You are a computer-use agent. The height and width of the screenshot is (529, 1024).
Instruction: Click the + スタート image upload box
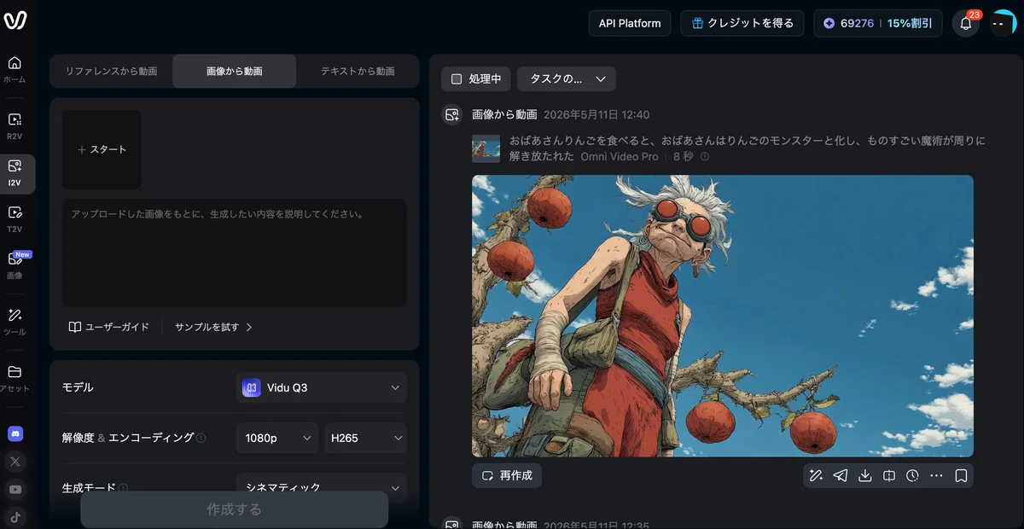point(102,149)
